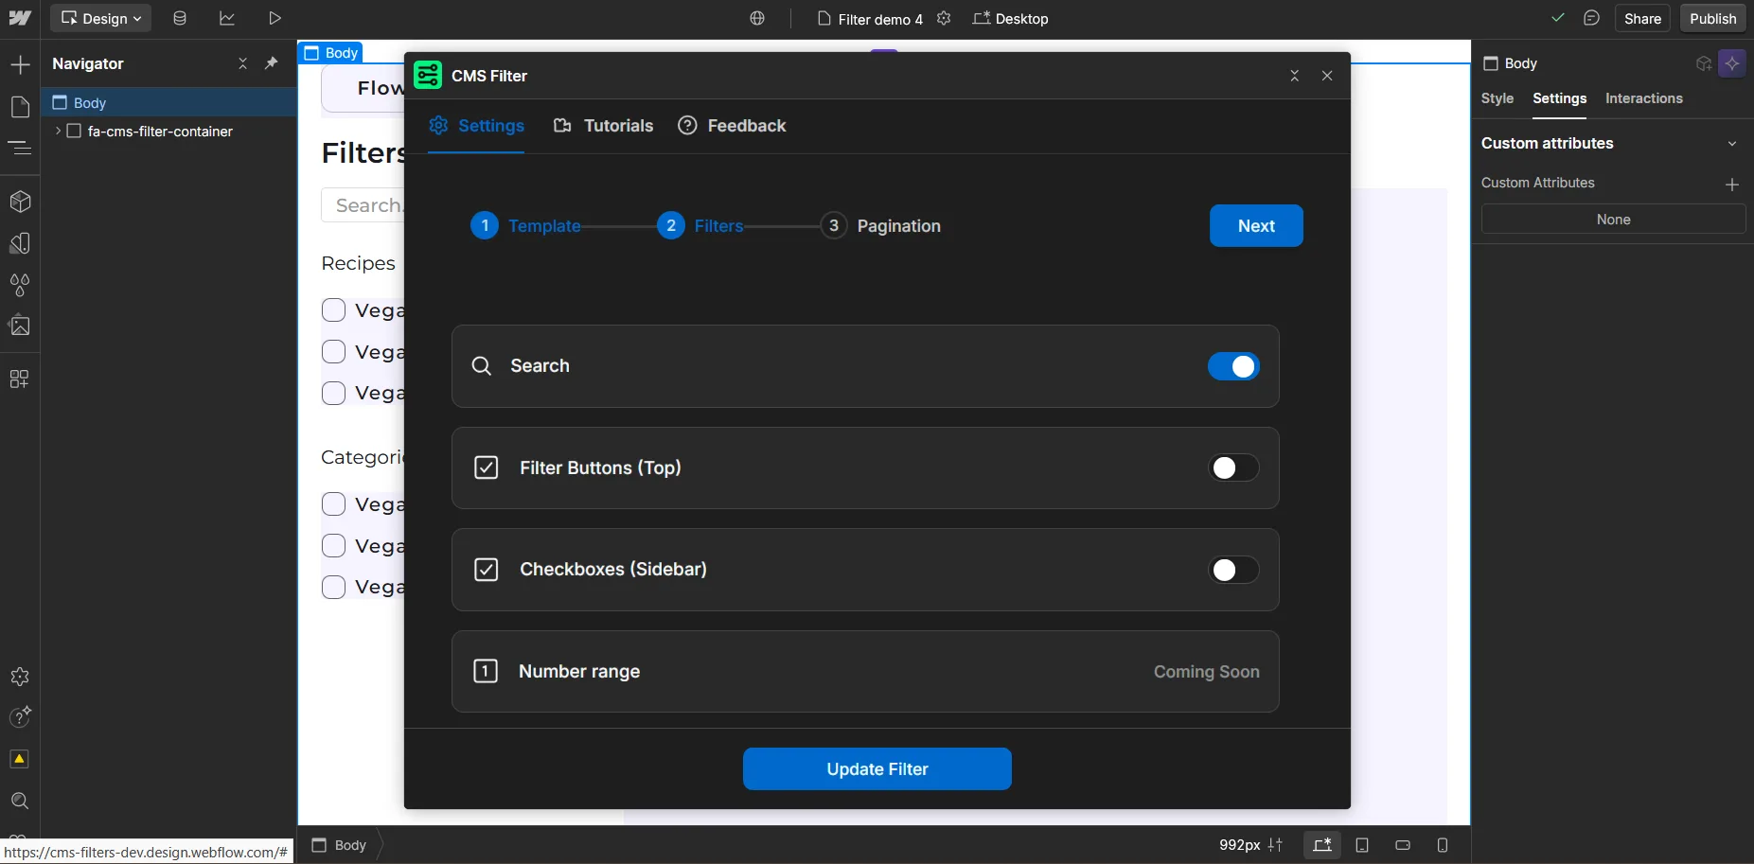The height and width of the screenshot is (864, 1754).
Task: Click the Update Filter button
Action: point(877,769)
